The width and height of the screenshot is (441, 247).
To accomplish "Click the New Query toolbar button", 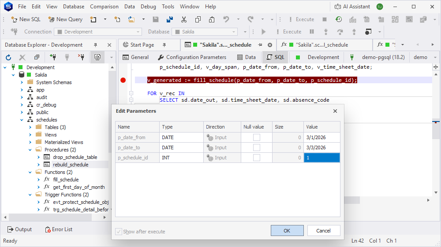I will [x=65, y=19].
